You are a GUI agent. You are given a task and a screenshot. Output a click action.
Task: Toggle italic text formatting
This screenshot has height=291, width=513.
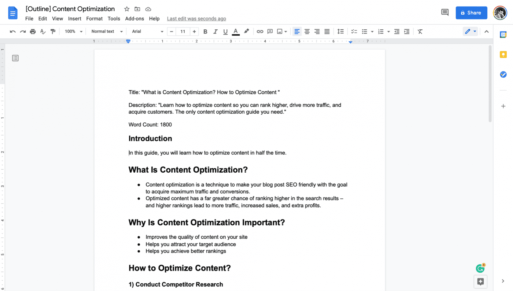215,32
